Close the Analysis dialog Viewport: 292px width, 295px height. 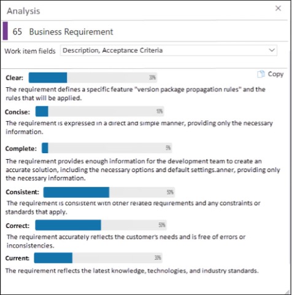[x=278, y=9]
